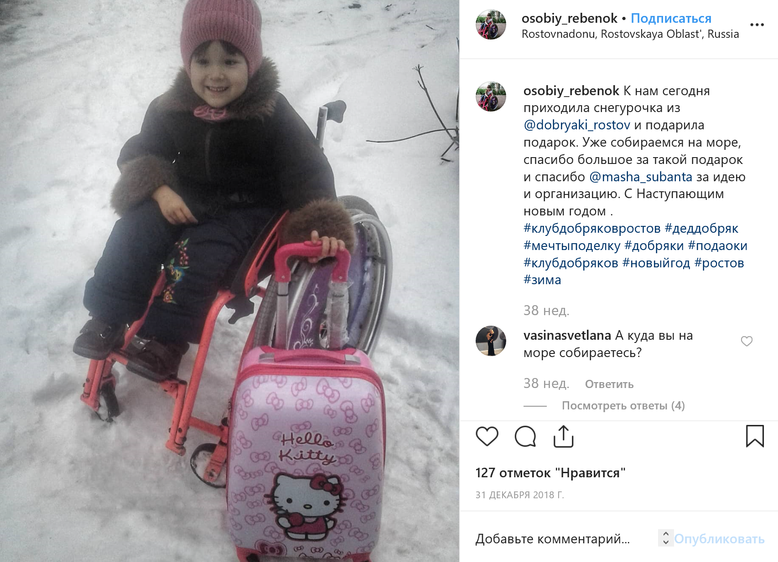Screen dimensions: 778x562
Task: Adjust the comment box resize stepper arrows
Action: (666, 538)
